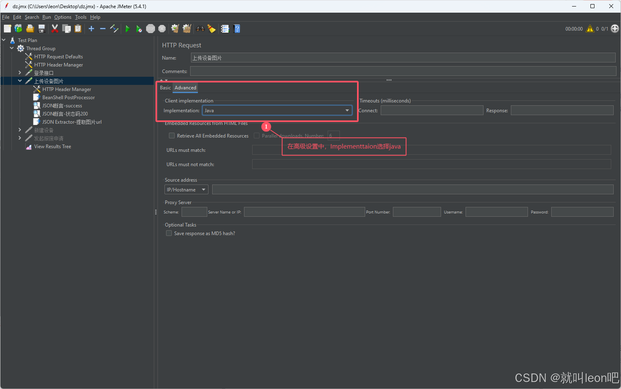Open the Edit menu

[17, 17]
